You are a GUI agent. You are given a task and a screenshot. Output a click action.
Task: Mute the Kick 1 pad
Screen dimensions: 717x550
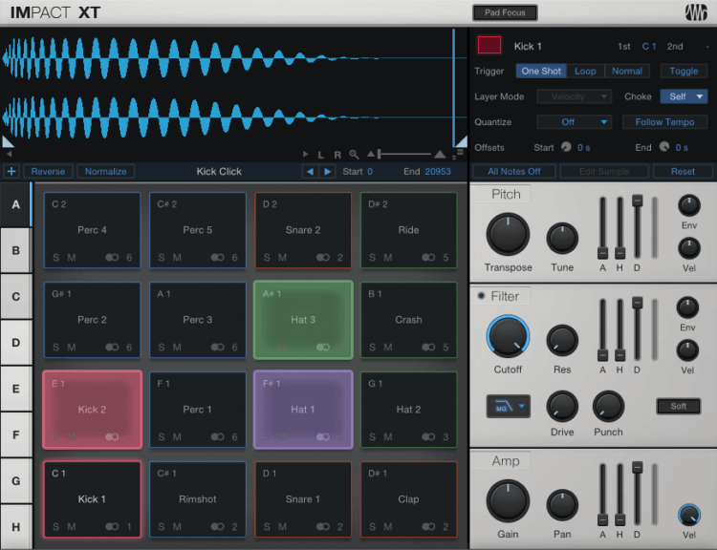point(72,527)
